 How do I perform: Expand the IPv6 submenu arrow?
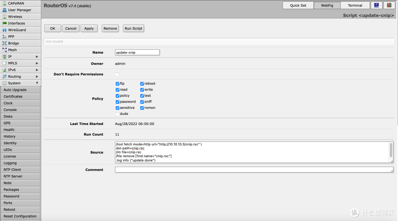pos(37,69)
